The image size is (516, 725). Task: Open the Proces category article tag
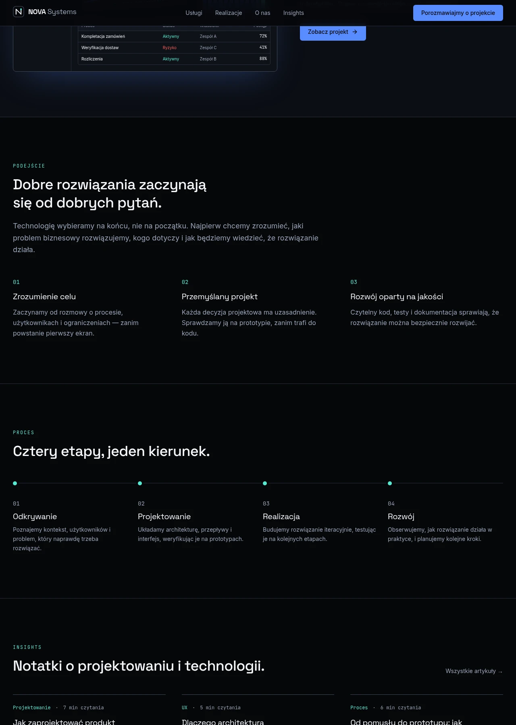(359, 708)
